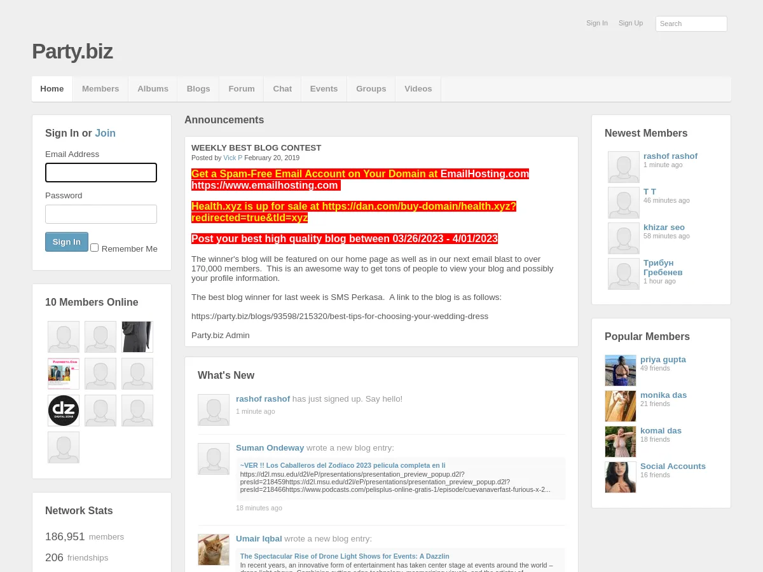Click the Join link in sign-in box
The image size is (763, 572).
tap(106, 133)
